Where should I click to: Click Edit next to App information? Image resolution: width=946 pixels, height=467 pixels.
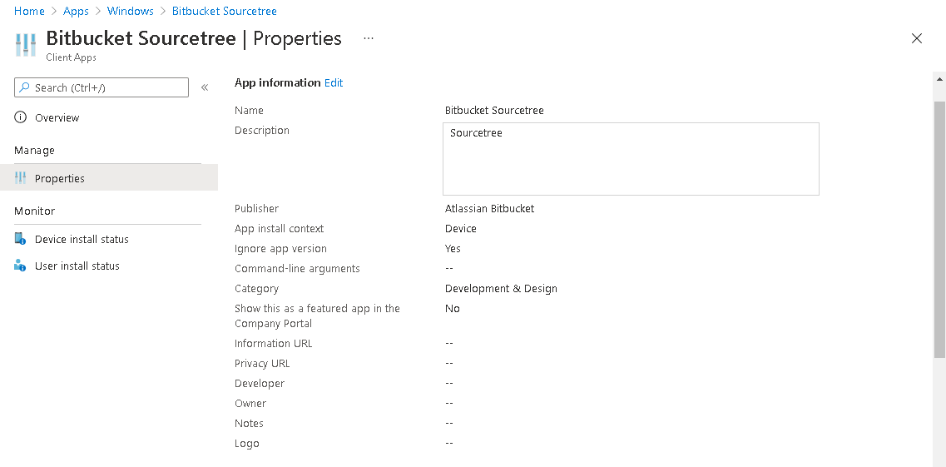click(334, 82)
